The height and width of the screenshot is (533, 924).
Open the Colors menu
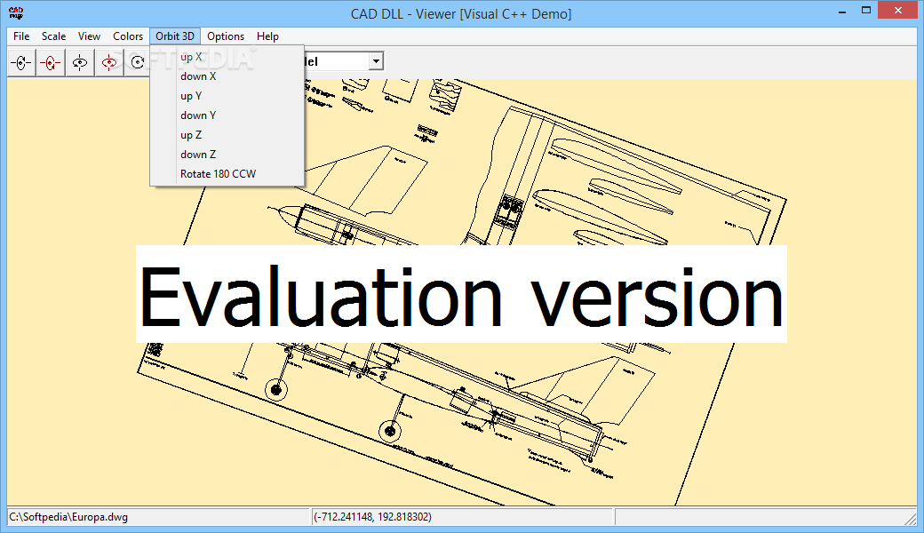point(128,36)
